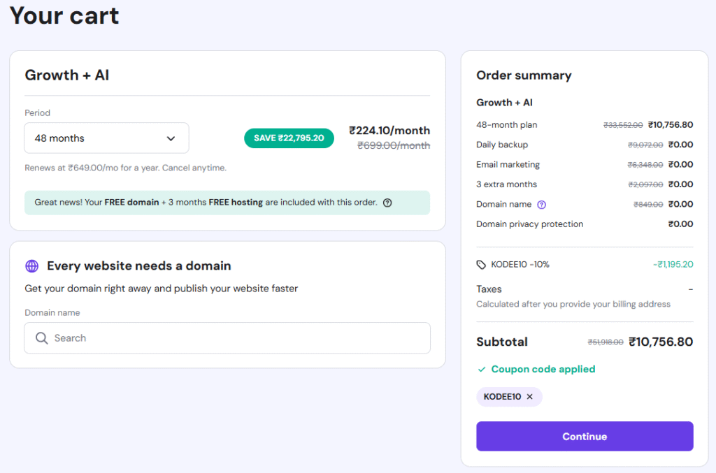716x473 pixels.
Task: Click the ₹224.10/month price text
Action: pyautogui.click(x=389, y=131)
